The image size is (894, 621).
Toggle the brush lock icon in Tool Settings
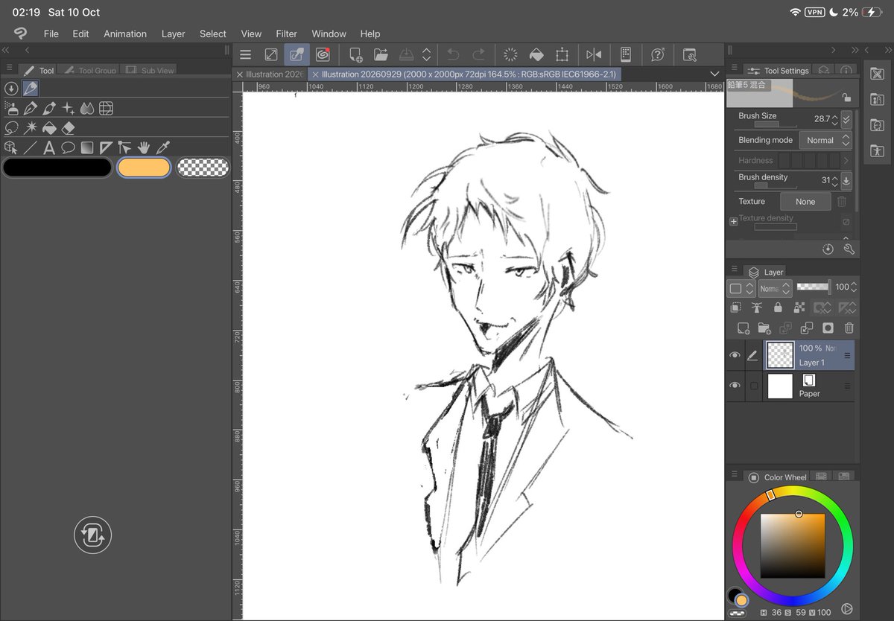(846, 98)
